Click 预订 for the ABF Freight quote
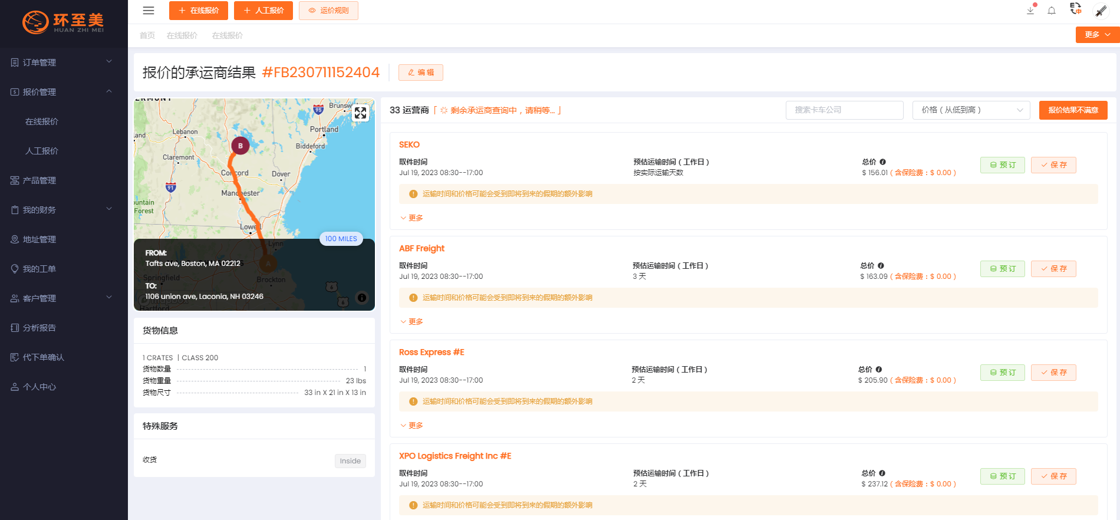The image size is (1120, 520). (x=1002, y=269)
